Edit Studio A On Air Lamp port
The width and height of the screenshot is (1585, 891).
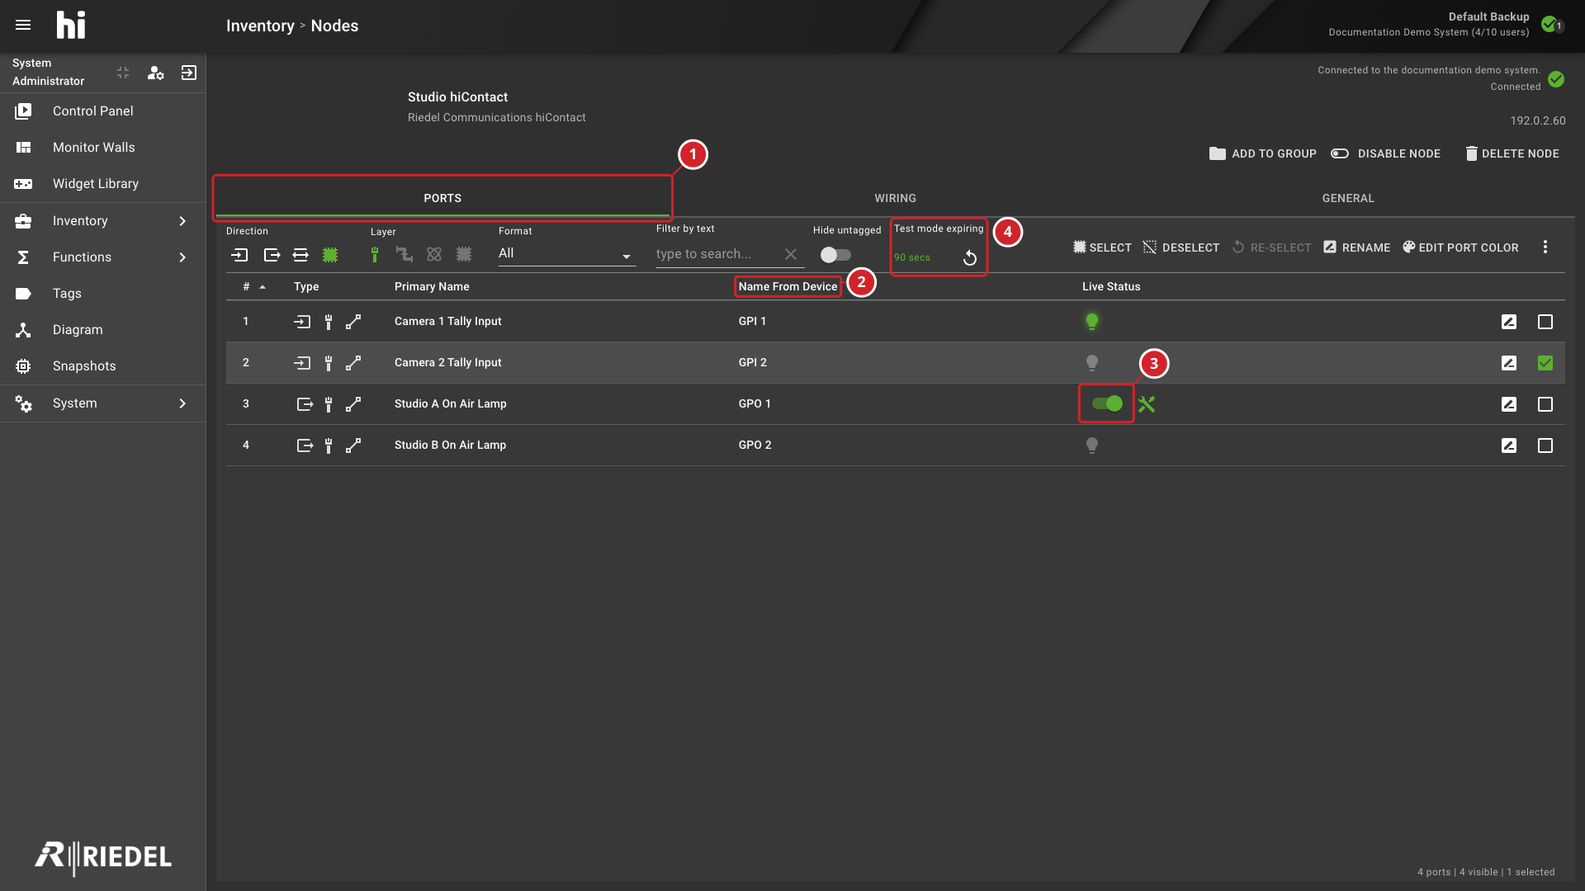(1509, 404)
